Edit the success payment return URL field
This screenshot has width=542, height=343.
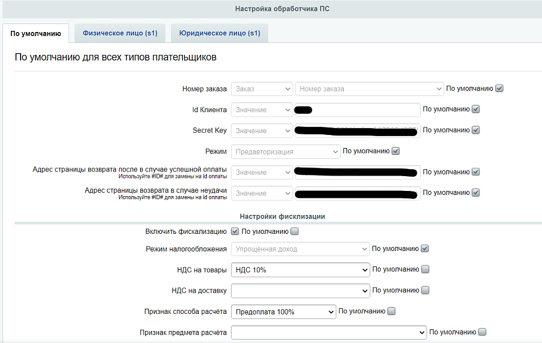click(356, 171)
